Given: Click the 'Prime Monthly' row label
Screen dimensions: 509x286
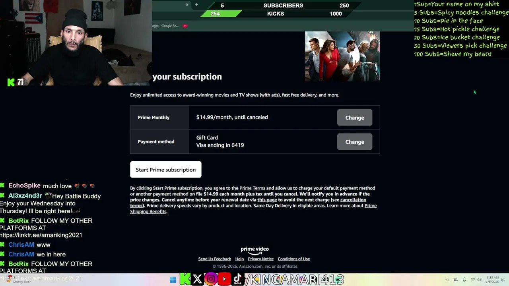Looking at the screenshot, I should tap(153, 118).
